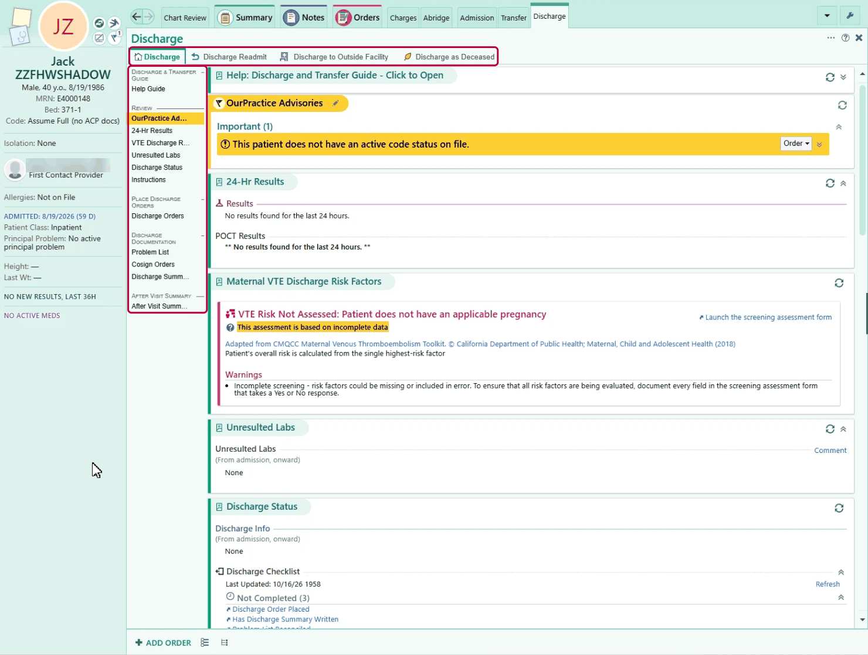Refresh the 24-Hr Results section
This screenshot has height=655, width=868.
830,183
